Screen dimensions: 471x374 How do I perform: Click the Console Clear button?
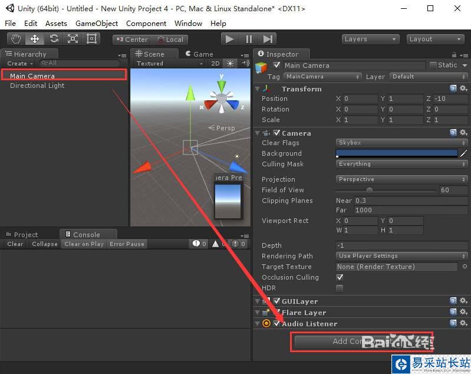pos(15,244)
